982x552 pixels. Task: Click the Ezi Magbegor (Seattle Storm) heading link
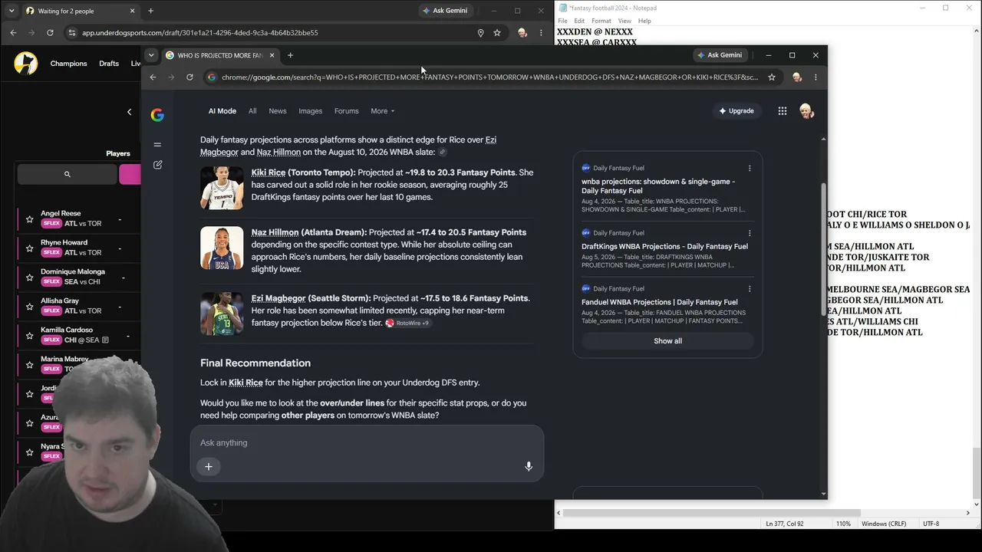(311, 298)
